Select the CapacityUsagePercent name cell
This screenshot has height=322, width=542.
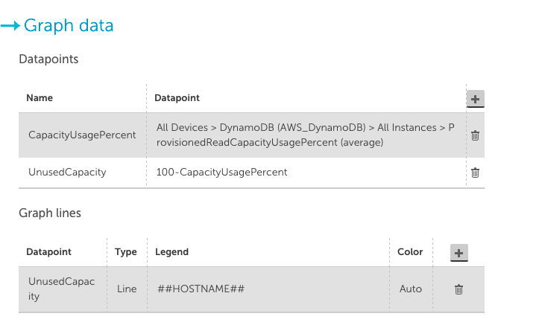(x=82, y=135)
